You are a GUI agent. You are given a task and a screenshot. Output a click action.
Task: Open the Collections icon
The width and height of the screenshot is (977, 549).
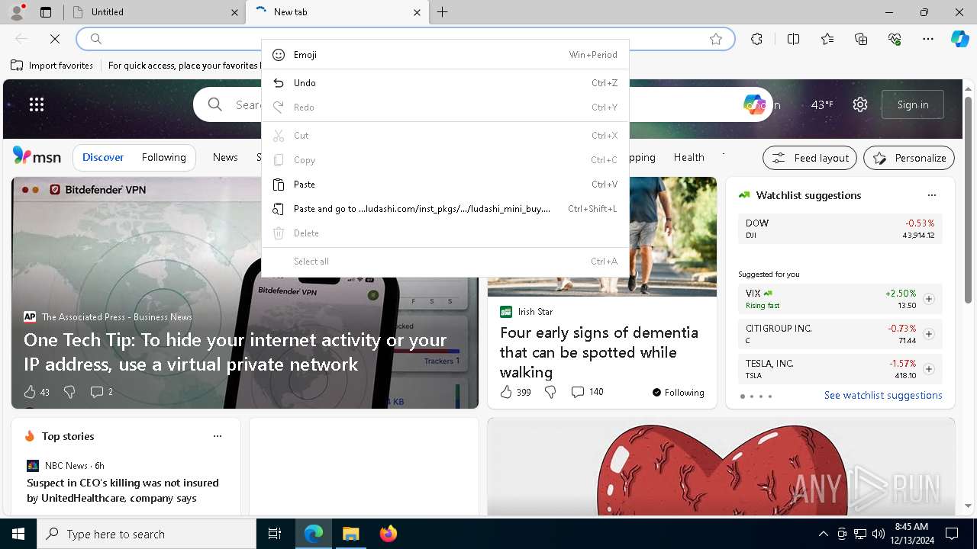(861, 39)
